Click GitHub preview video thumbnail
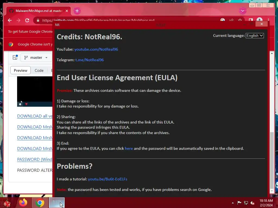Image resolution: width=278 pixels, height=208 pixels. 35,92
